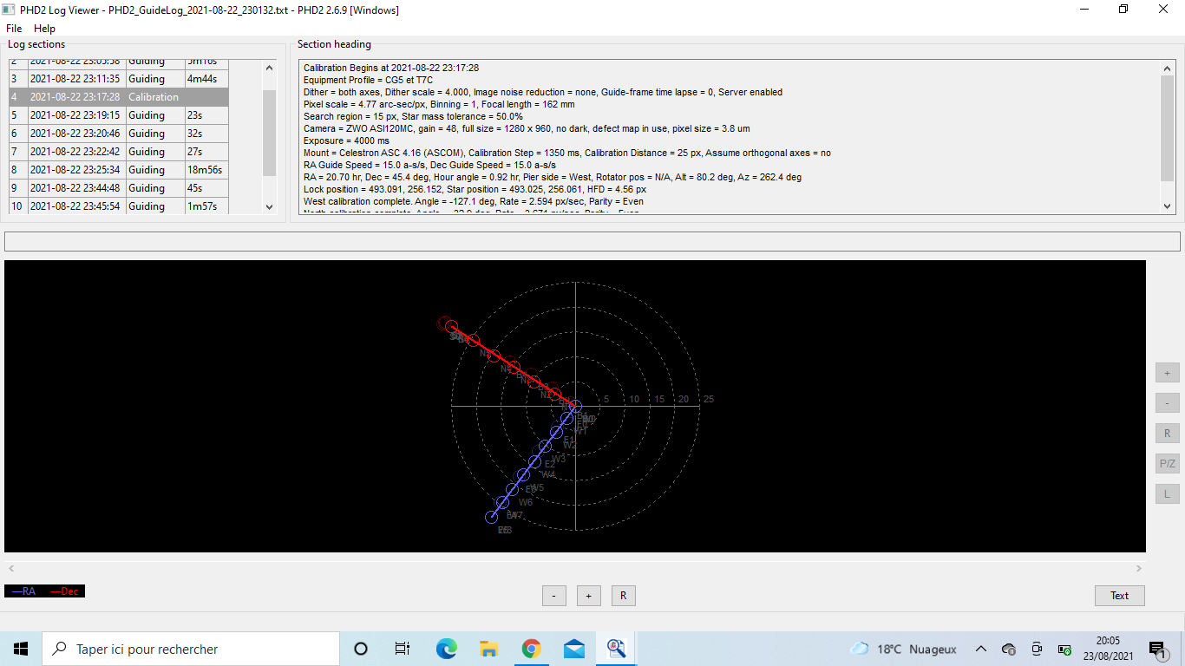The width and height of the screenshot is (1185, 666).
Task: Open the Windows Start menu
Action: pos(21,649)
